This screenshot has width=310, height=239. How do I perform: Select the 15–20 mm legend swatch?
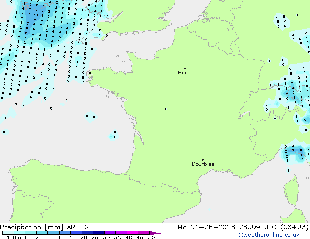76,233
